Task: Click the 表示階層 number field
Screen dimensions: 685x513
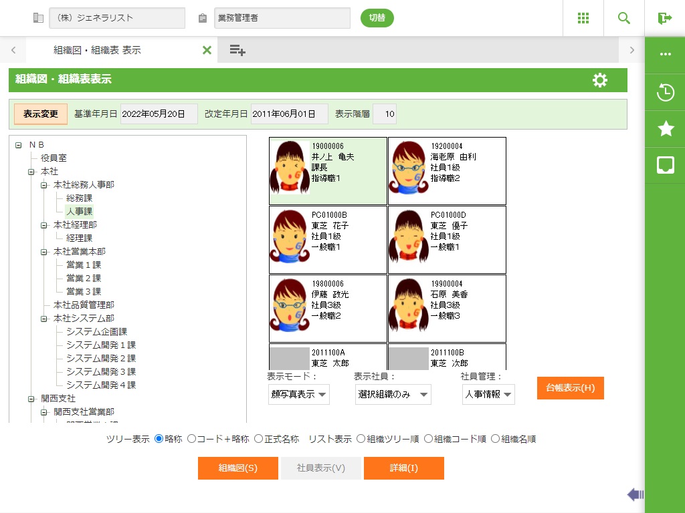Action: pos(385,114)
